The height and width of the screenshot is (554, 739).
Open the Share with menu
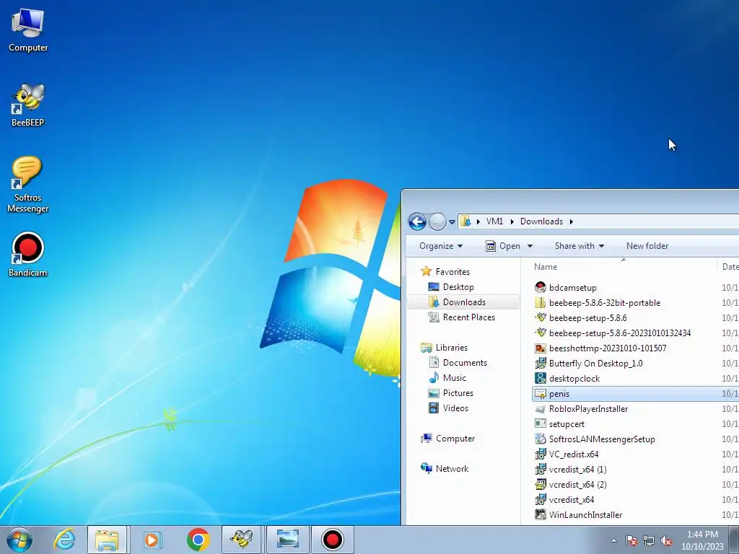click(580, 246)
